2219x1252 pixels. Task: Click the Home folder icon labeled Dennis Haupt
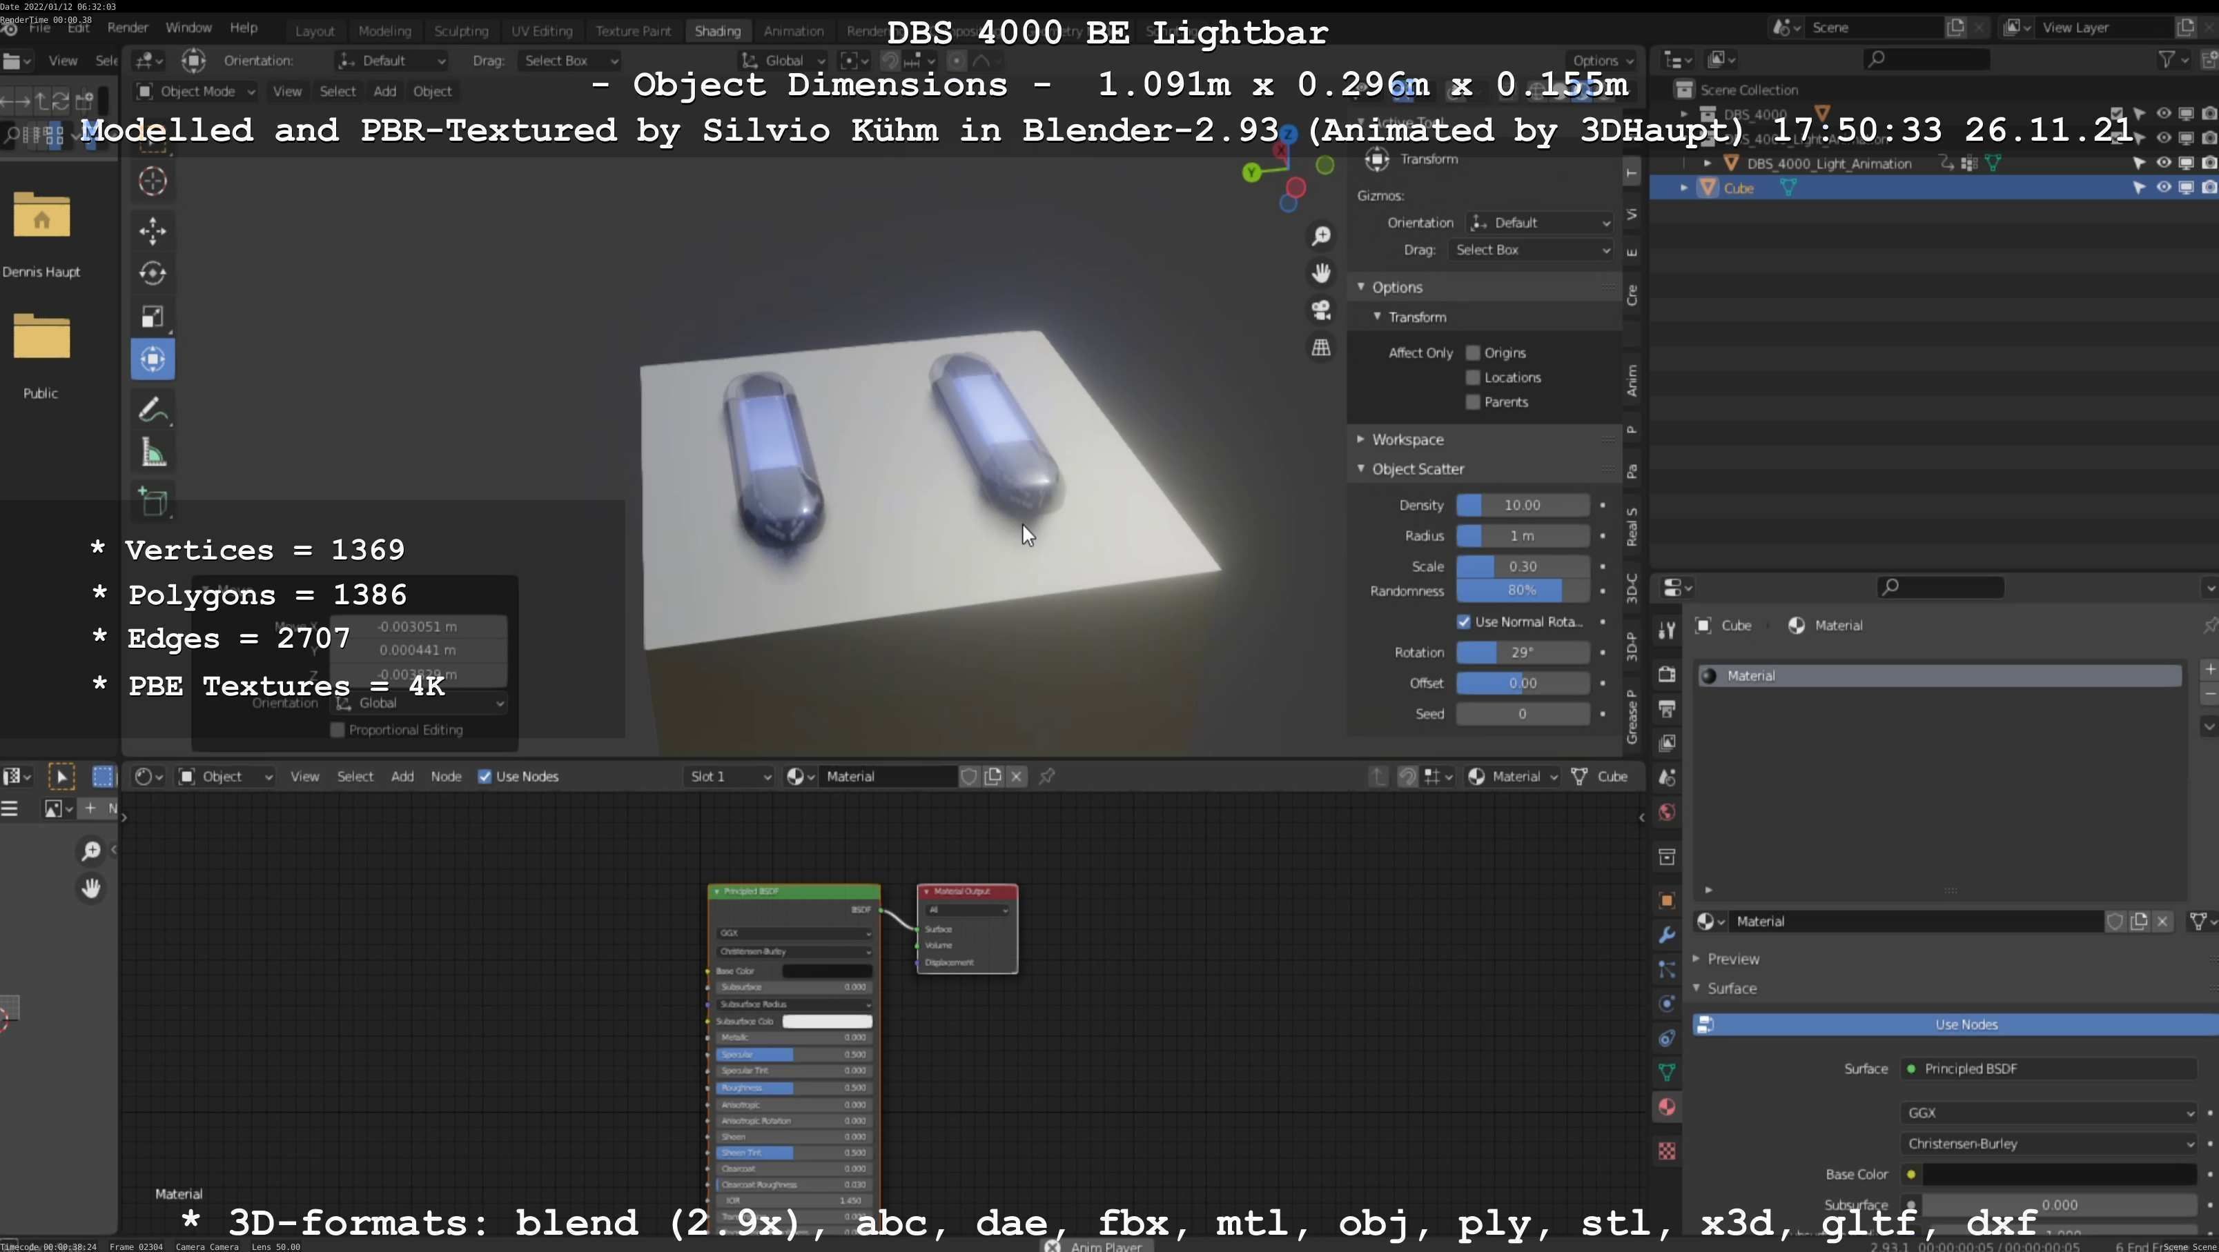pos(41,215)
